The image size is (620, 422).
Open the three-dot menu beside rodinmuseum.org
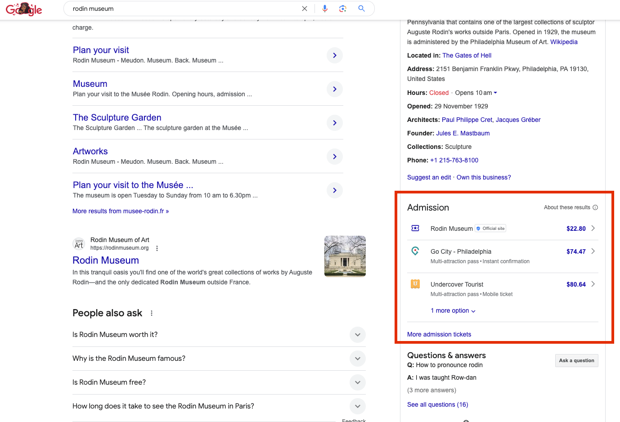[157, 248]
